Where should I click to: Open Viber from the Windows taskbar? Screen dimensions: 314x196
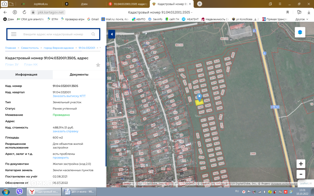tap(20, 192)
